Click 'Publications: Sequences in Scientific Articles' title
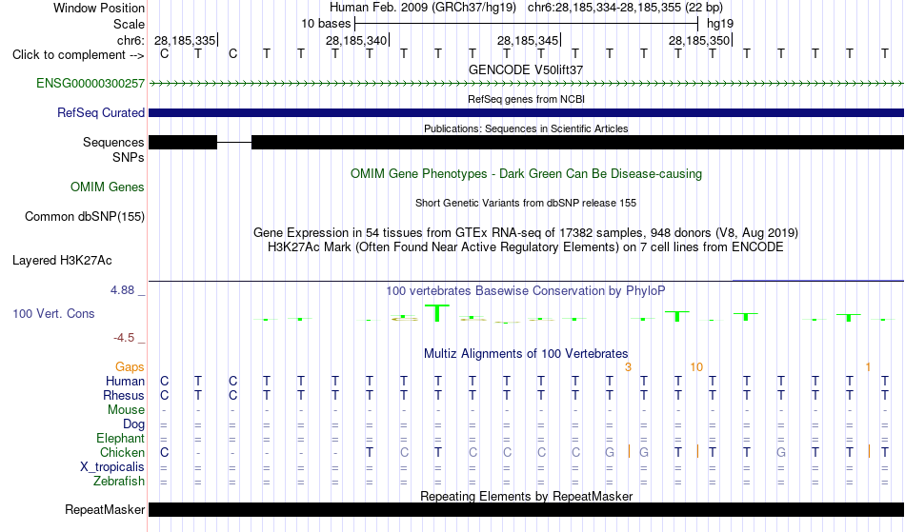This screenshot has width=905, height=532. coord(526,128)
